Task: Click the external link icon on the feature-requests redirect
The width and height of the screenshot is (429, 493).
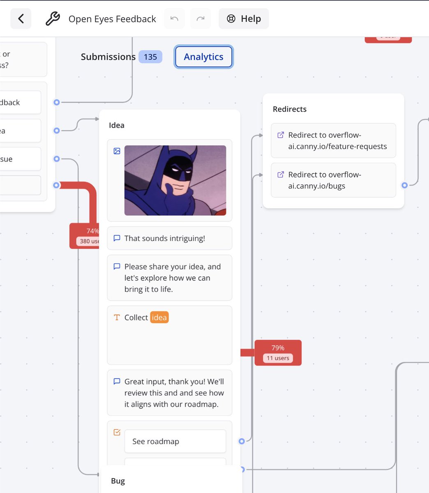Action: [x=281, y=135]
